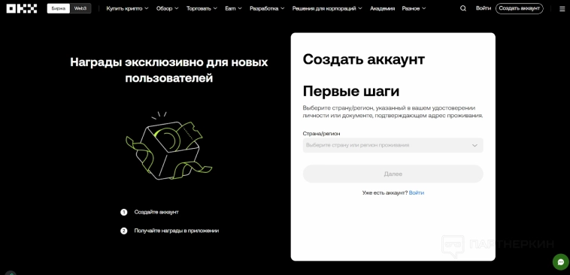Switch to the Биржа tab
The image size is (570, 275).
58,8
